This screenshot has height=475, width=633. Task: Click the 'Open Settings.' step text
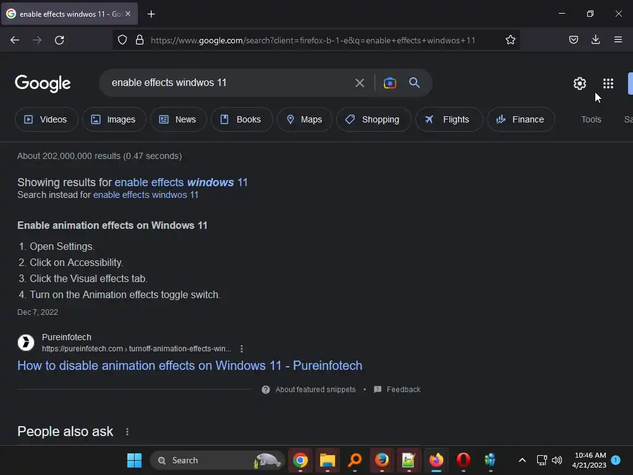[62, 246]
